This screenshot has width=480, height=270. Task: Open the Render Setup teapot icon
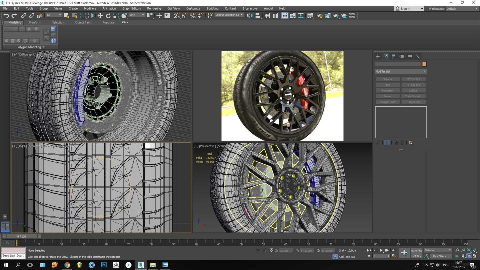click(x=319, y=15)
